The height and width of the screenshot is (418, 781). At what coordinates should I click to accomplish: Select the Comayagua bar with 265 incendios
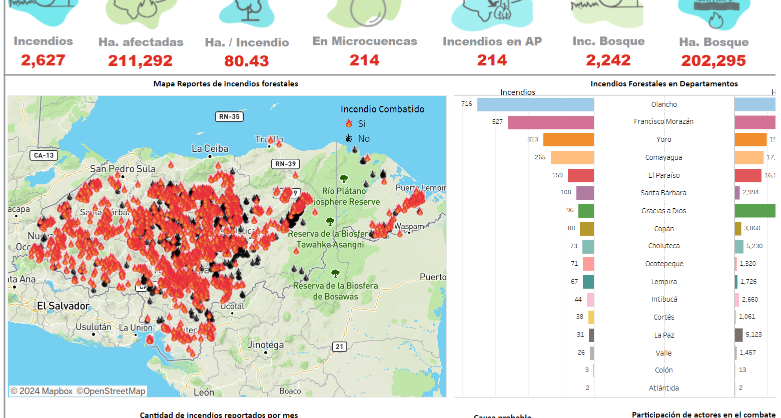(x=572, y=157)
